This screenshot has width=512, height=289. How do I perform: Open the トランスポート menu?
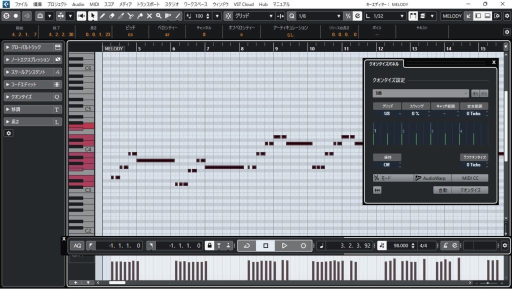click(148, 4)
